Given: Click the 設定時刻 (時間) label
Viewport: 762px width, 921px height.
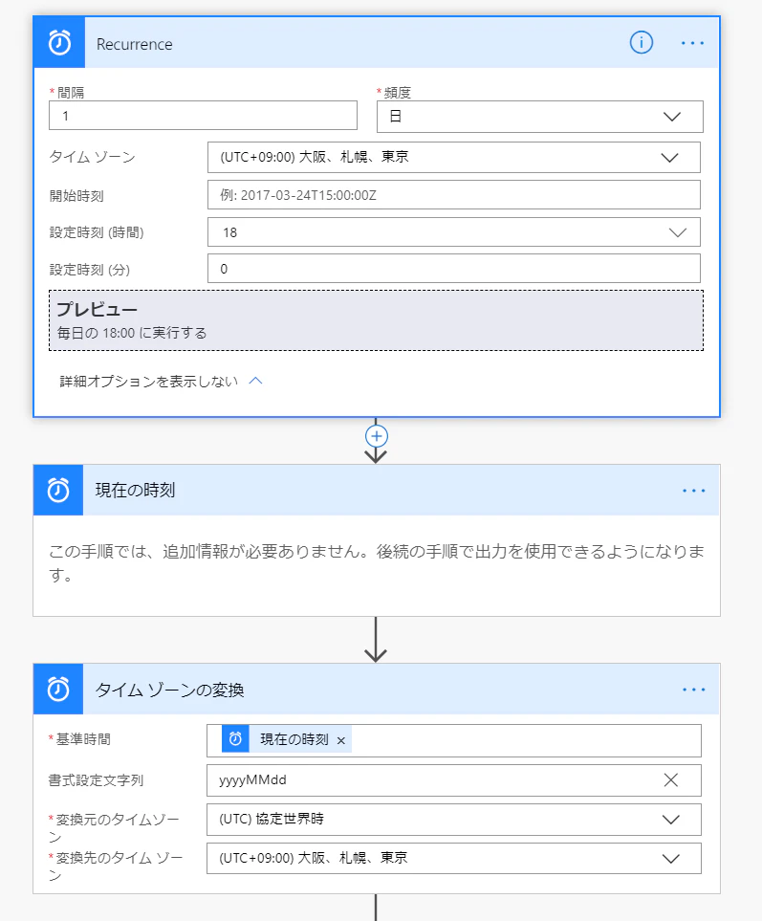Looking at the screenshot, I should click(97, 232).
